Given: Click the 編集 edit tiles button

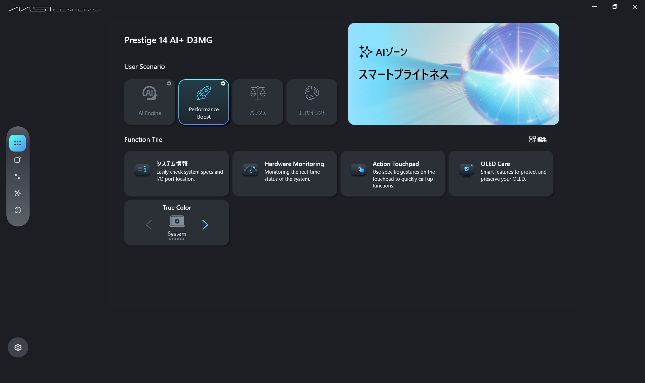Looking at the screenshot, I should point(538,139).
